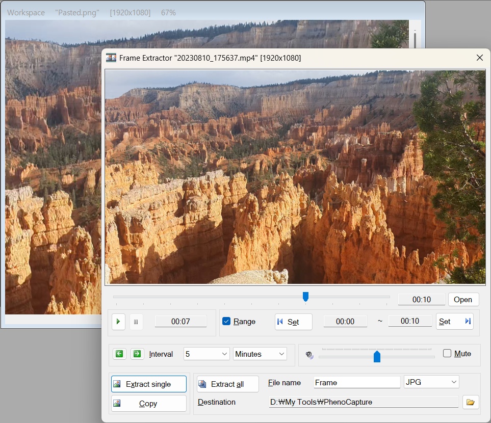Click the "File name" label
The width and height of the screenshot is (491, 423).
(285, 383)
